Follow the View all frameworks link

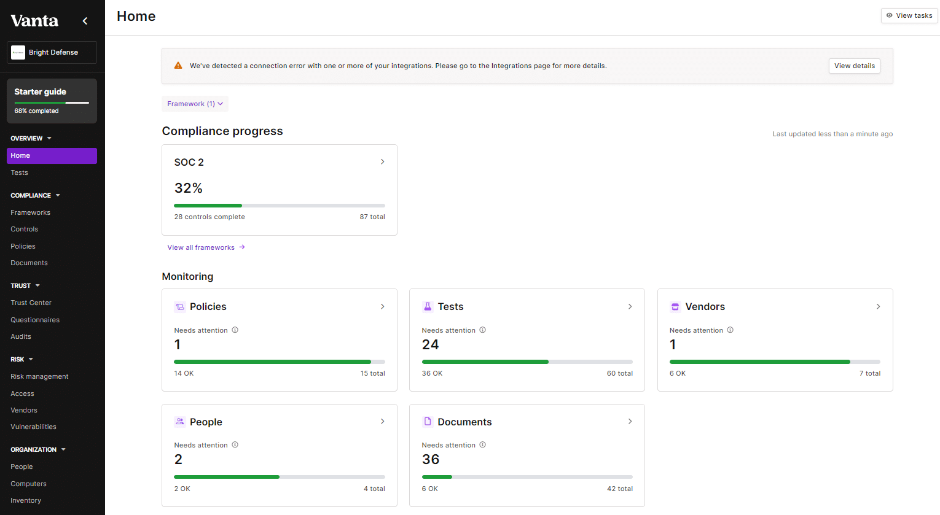tap(206, 247)
